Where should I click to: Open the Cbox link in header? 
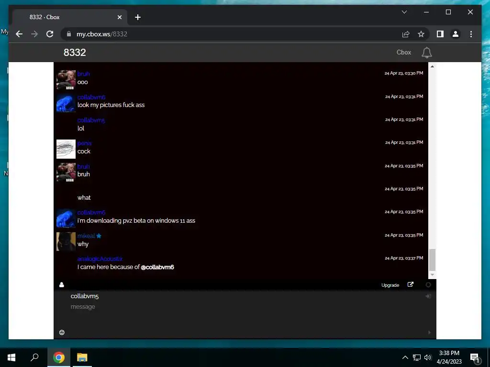[404, 53]
